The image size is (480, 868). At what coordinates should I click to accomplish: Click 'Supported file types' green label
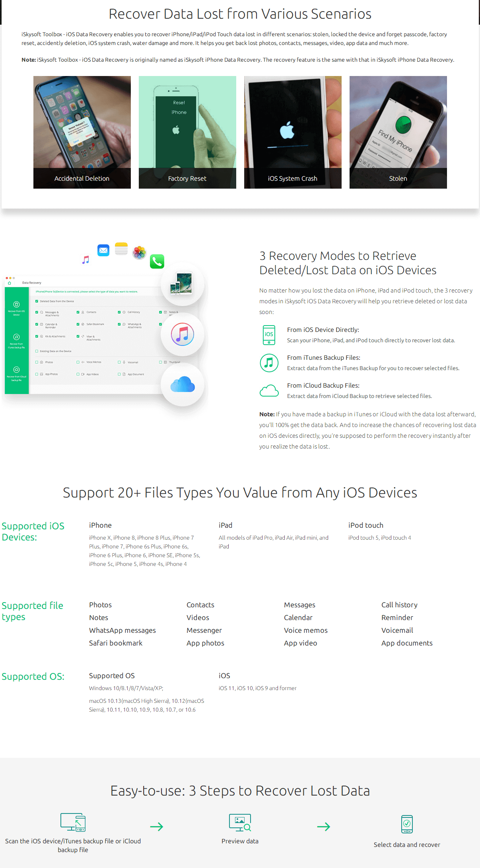coord(33,611)
